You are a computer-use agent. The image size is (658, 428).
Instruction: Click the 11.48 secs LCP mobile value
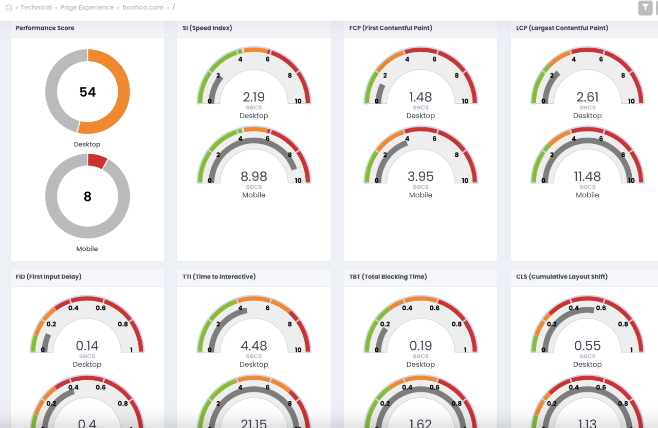point(588,176)
